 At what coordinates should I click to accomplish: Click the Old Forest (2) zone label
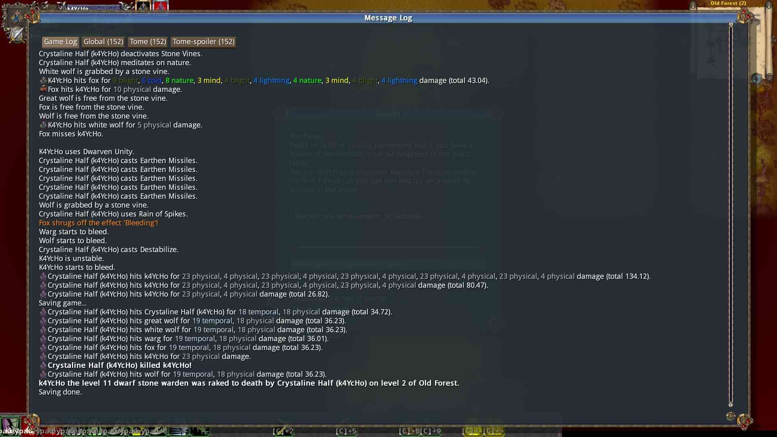click(728, 3)
